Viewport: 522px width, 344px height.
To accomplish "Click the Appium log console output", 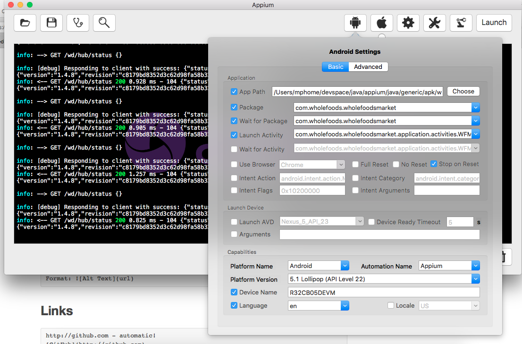I will (x=111, y=143).
